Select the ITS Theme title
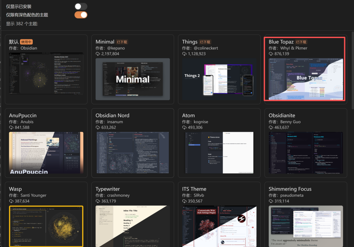 point(194,189)
